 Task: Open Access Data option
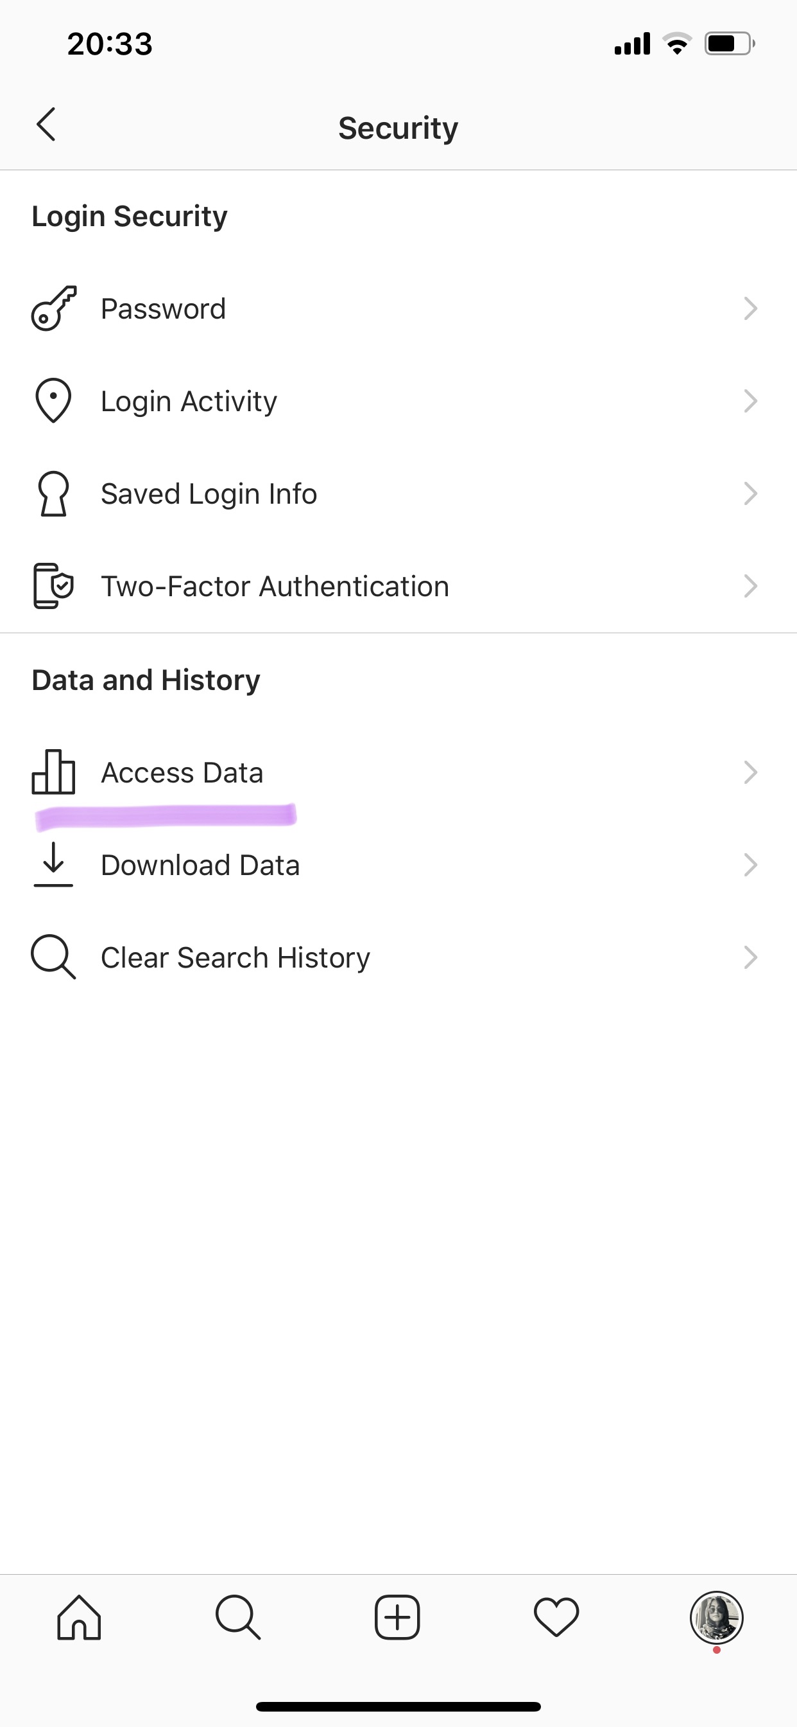182,772
